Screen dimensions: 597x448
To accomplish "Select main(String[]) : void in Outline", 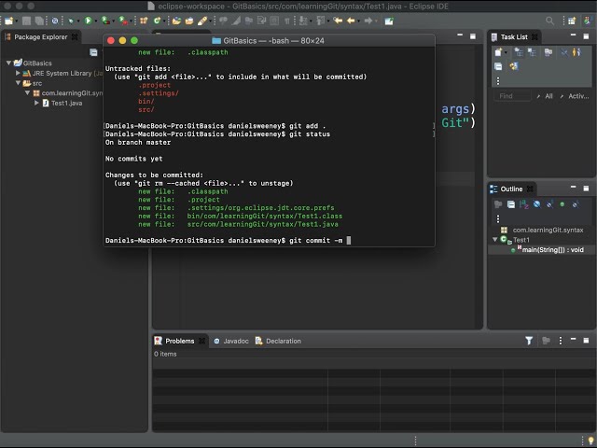I will [x=552, y=250].
